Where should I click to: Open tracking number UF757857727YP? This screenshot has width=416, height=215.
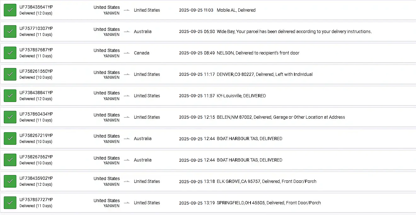click(x=36, y=200)
